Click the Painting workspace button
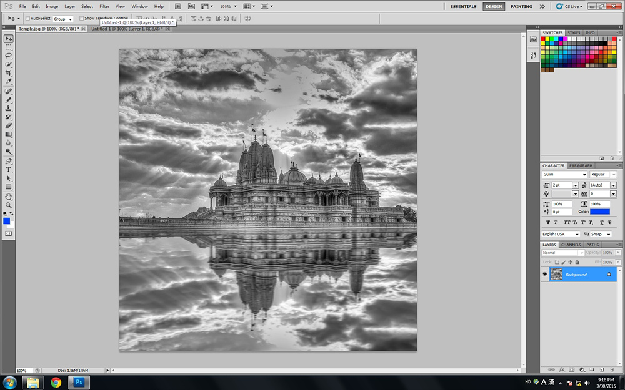Image resolution: width=625 pixels, height=390 pixels. [521, 6]
